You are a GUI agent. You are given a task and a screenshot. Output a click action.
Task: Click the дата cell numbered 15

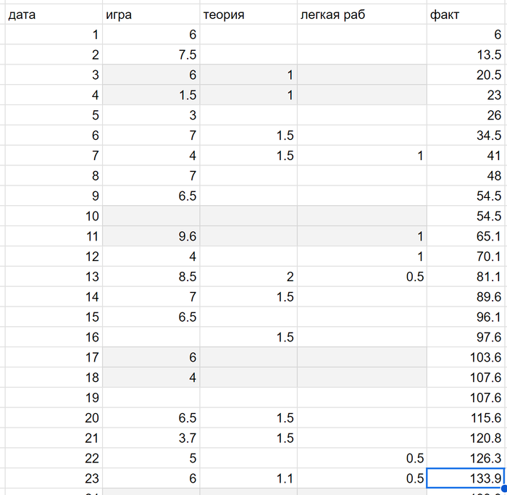[52, 317]
